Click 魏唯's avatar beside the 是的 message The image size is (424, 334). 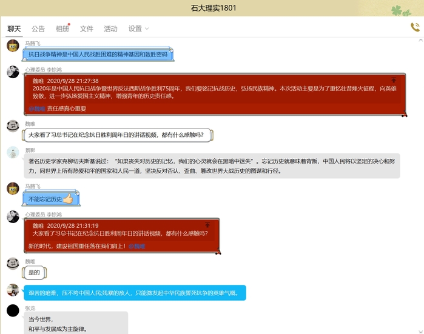tap(13, 264)
